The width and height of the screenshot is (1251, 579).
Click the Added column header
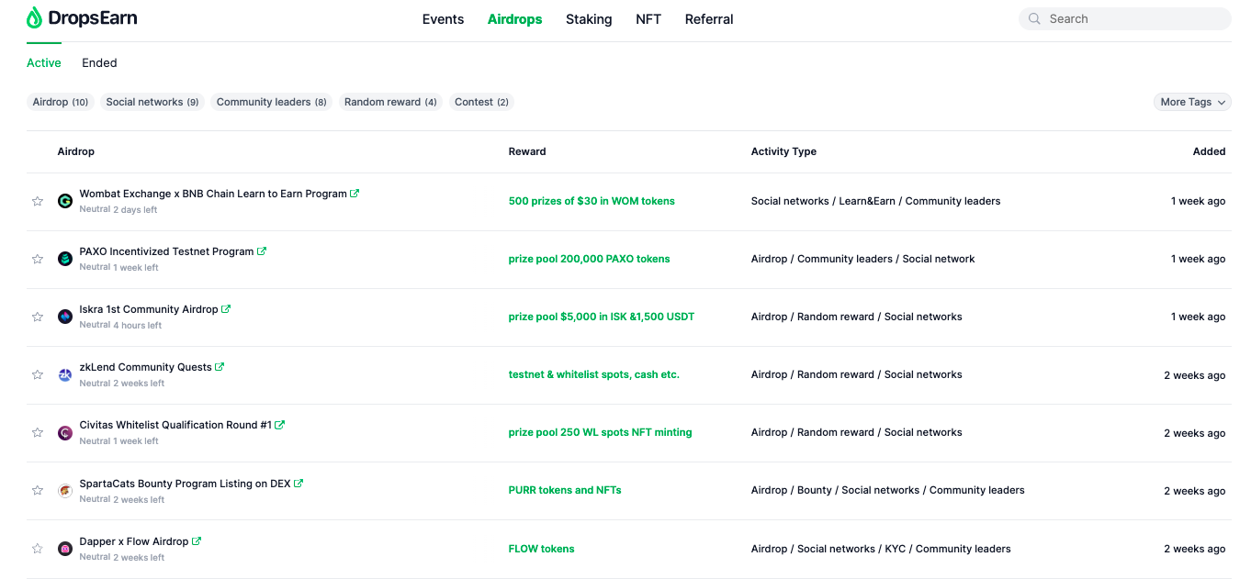click(1210, 151)
